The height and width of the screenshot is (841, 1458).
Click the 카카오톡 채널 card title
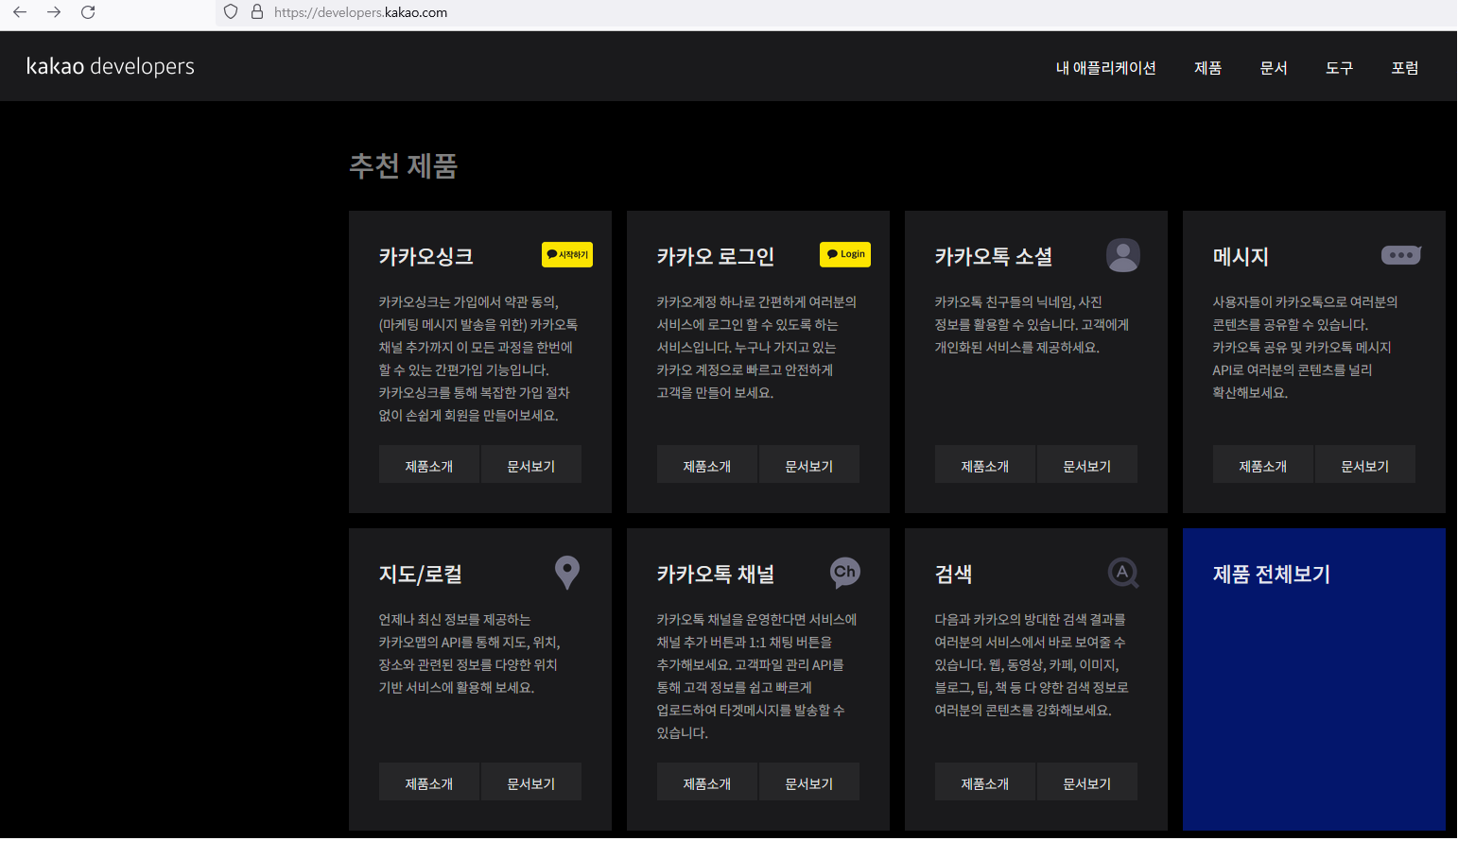[716, 574]
